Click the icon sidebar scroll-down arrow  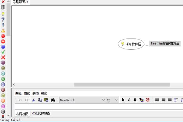pyautogui.click(x=8, y=115)
